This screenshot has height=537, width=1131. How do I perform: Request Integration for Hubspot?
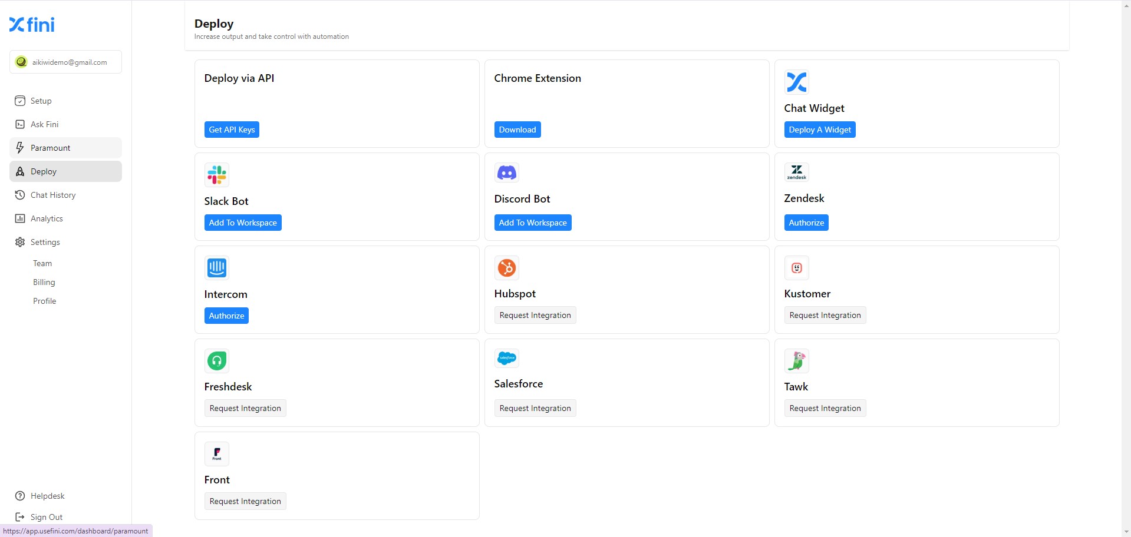click(535, 315)
